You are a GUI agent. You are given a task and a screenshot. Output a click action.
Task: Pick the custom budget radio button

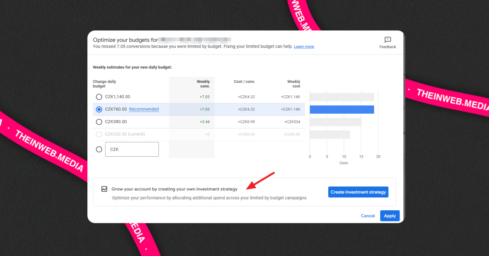point(99,149)
